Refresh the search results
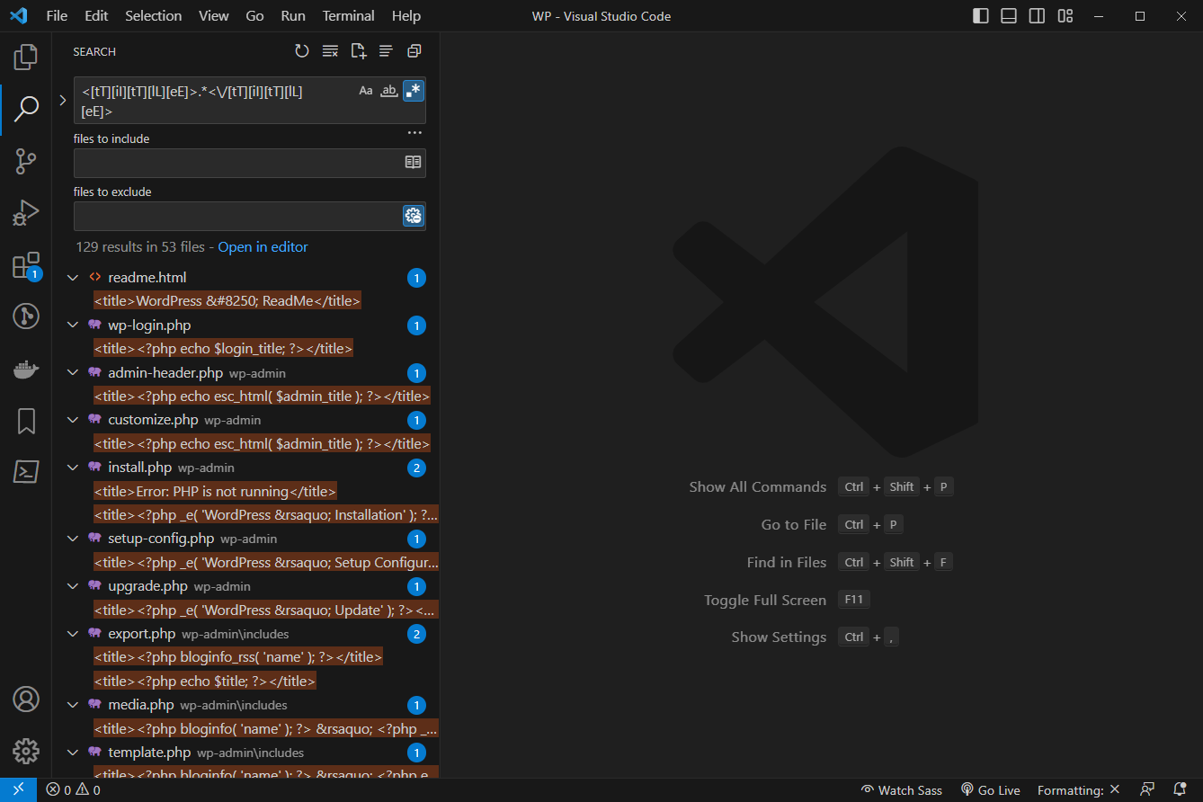Screen dimensions: 1203x802 coord(302,51)
